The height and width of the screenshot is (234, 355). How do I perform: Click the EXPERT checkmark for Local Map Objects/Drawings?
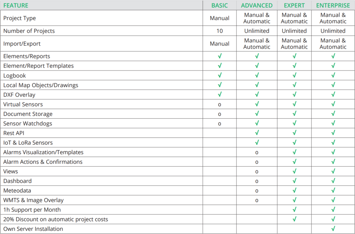tap(294, 84)
